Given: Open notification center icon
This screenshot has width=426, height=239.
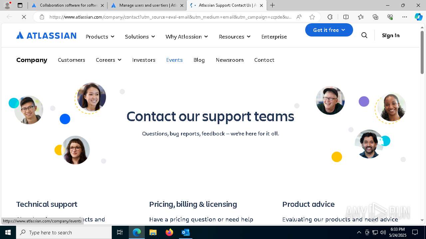Looking at the screenshot, I should point(415,232).
